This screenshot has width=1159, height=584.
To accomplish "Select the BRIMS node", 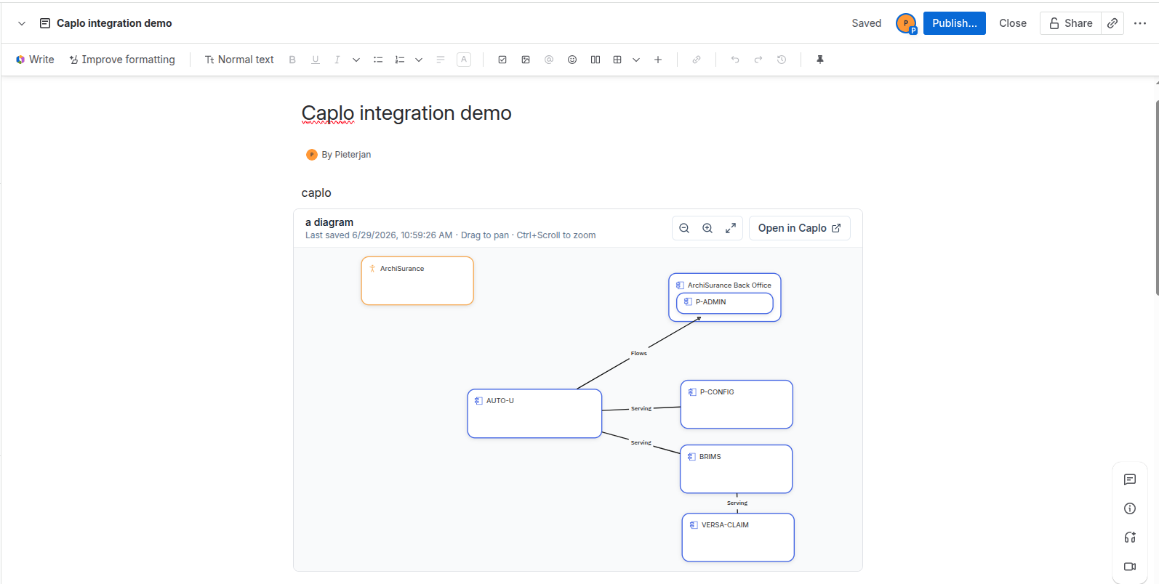I will (736, 469).
